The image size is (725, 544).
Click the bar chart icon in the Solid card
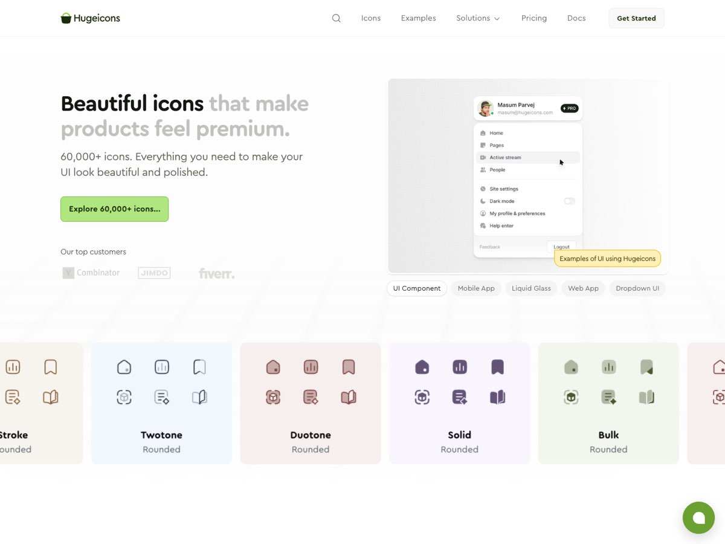point(460,367)
